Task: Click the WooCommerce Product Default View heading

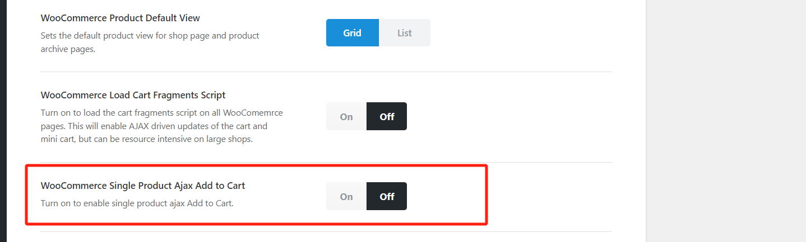Action: [x=120, y=18]
